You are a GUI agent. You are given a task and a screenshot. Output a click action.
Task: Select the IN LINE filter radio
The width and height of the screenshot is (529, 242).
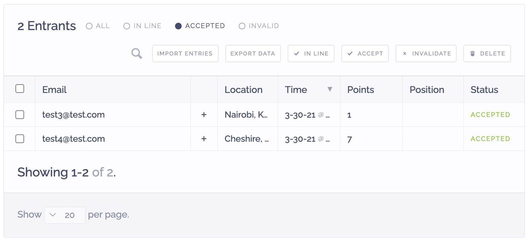(x=142, y=26)
